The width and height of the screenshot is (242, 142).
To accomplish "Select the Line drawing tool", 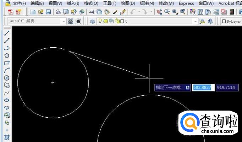I will click(7, 33).
